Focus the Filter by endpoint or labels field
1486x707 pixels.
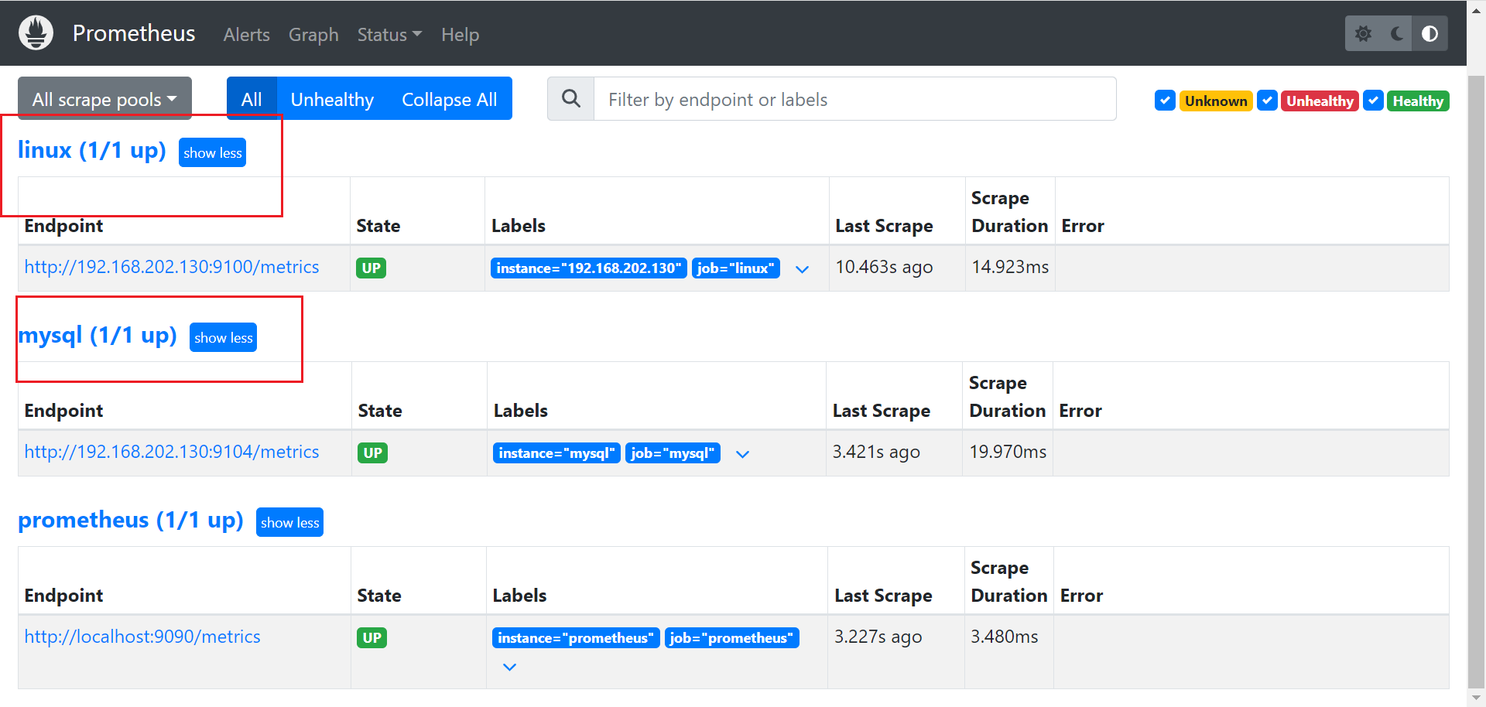tap(854, 98)
